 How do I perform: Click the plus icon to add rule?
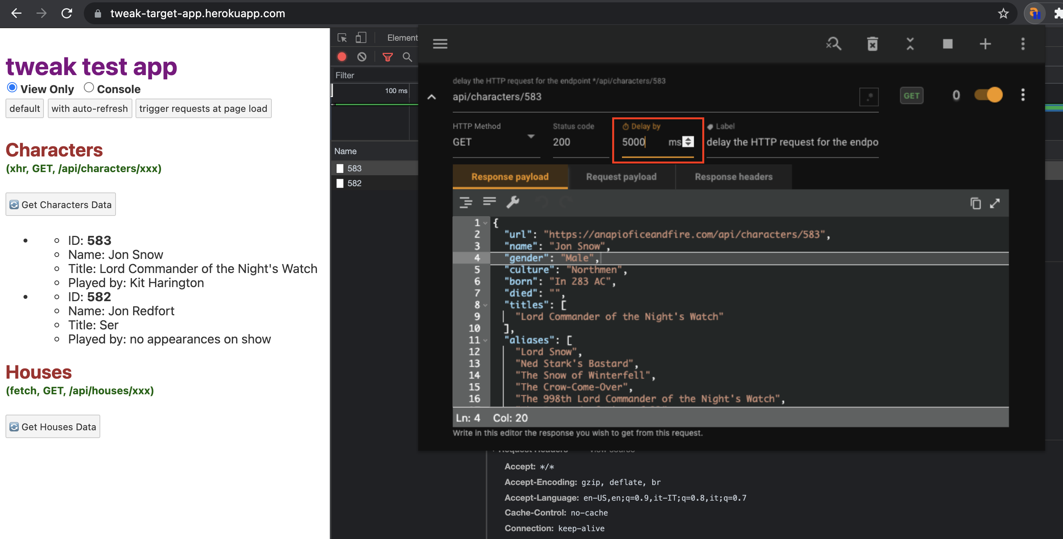click(985, 44)
